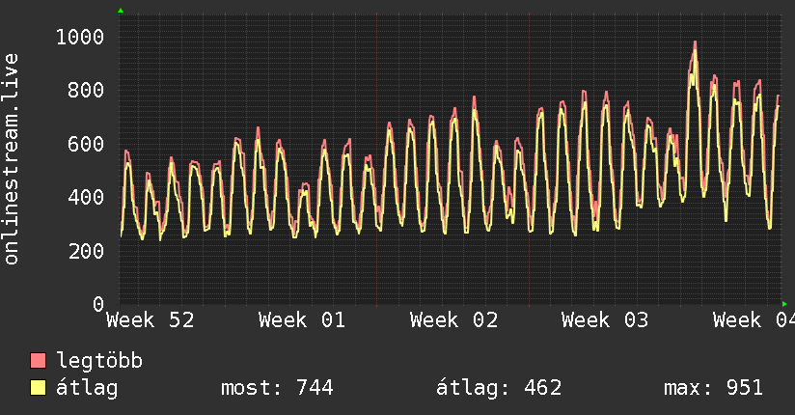Click the green arrow at x-axis right end
This screenshot has height=415, width=795.
(785, 304)
